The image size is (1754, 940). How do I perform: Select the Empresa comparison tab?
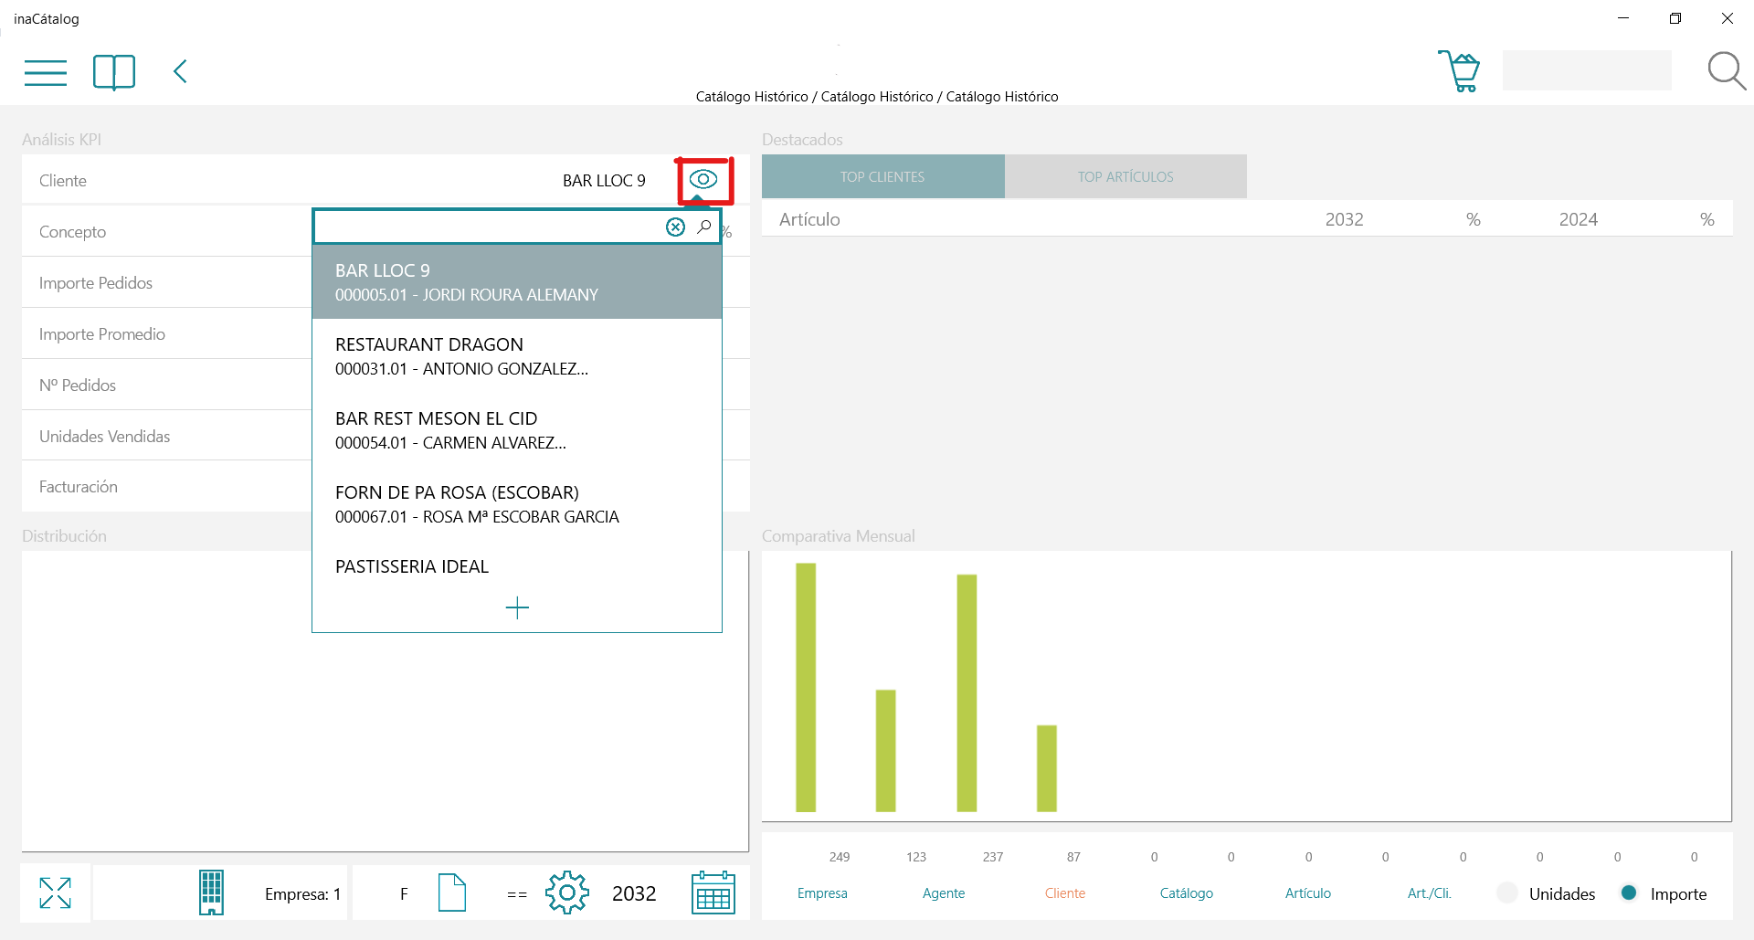point(822,893)
